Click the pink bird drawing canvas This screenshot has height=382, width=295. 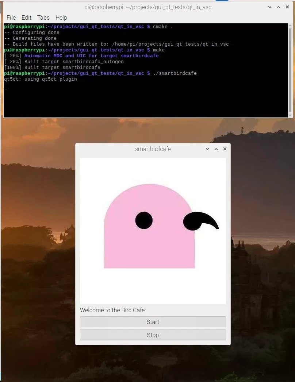click(153, 231)
